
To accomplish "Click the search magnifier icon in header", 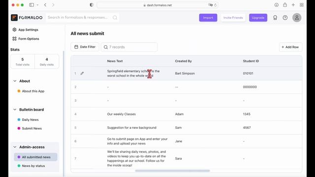I will [115, 18].
